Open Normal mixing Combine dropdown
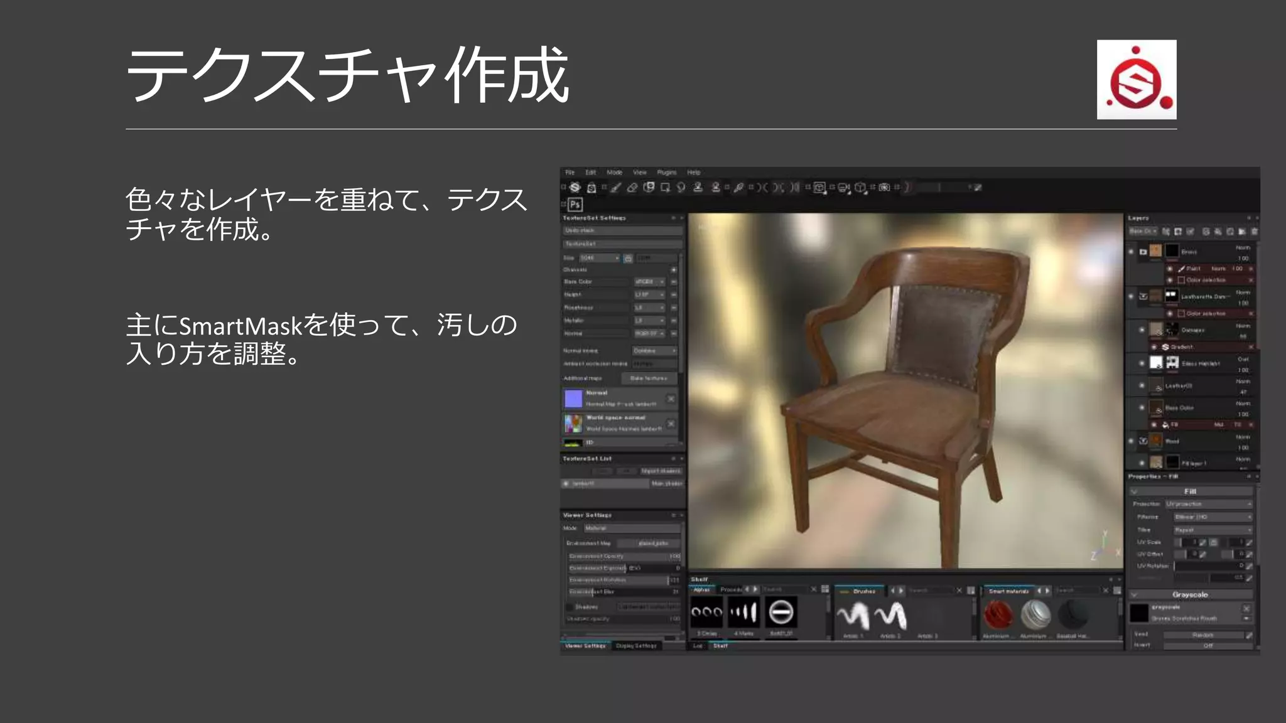The width and height of the screenshot is (1286, 723). click(654, 350)
